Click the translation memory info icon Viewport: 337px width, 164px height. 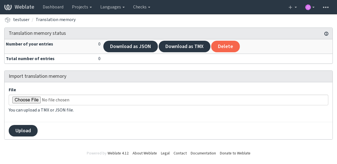[326, 34]
